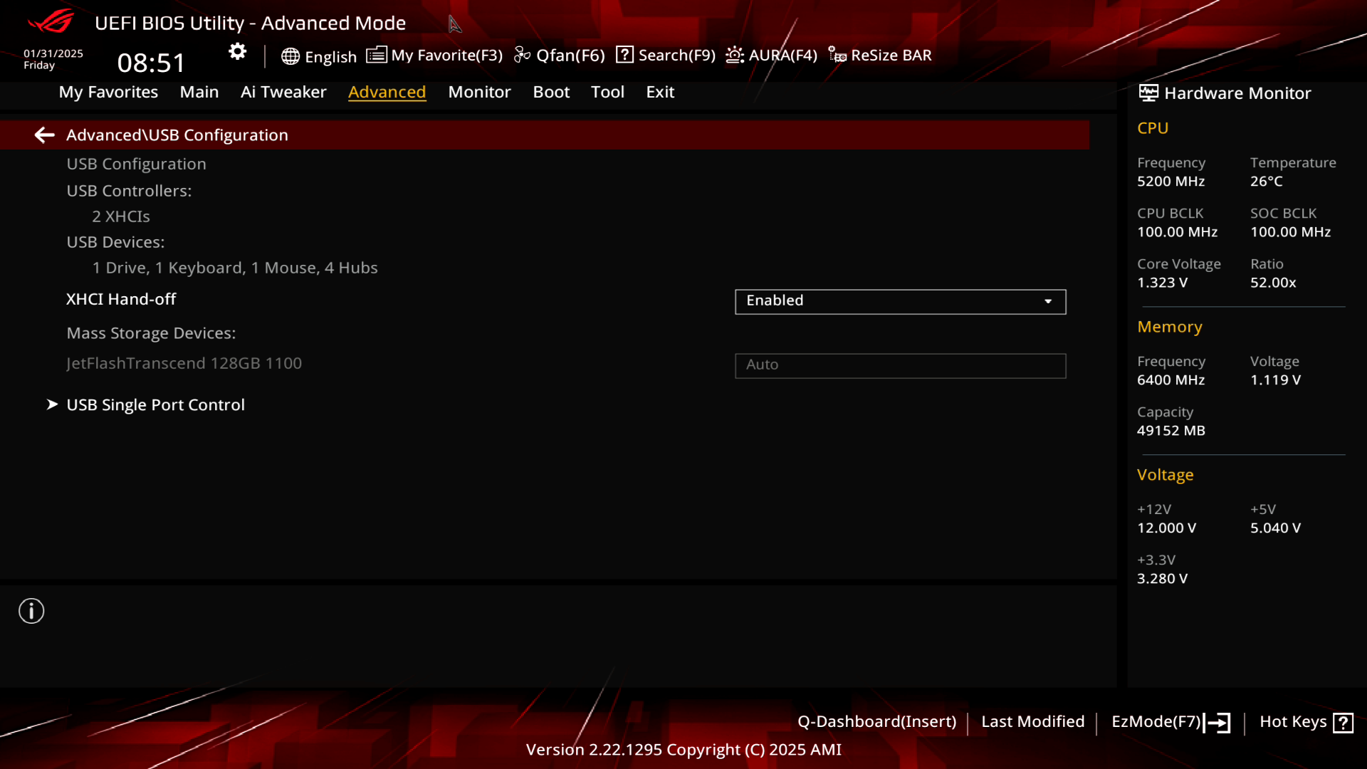Open AURA lighting icon
This screenshot has width=1367, height=769.
click(x=735, y=55)
